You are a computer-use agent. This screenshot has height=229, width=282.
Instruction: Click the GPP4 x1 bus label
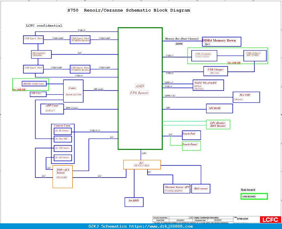pyautogui.click(x=169, y=82)
